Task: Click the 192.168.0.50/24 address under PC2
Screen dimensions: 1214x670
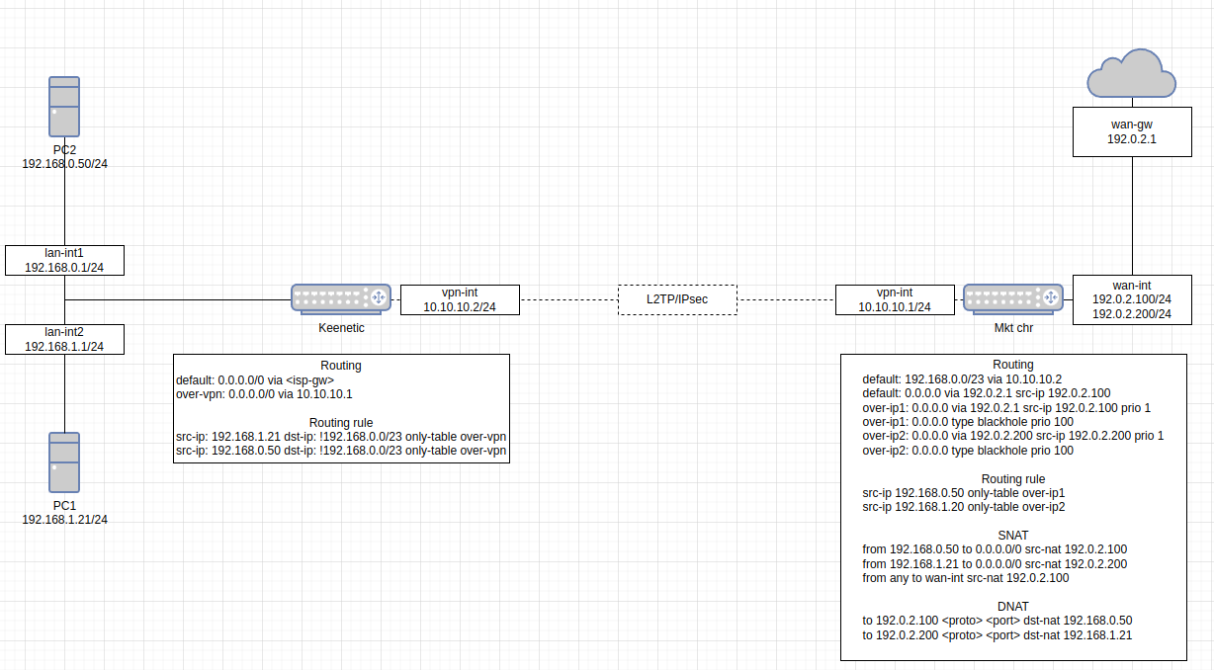Action: click(65, 163)
